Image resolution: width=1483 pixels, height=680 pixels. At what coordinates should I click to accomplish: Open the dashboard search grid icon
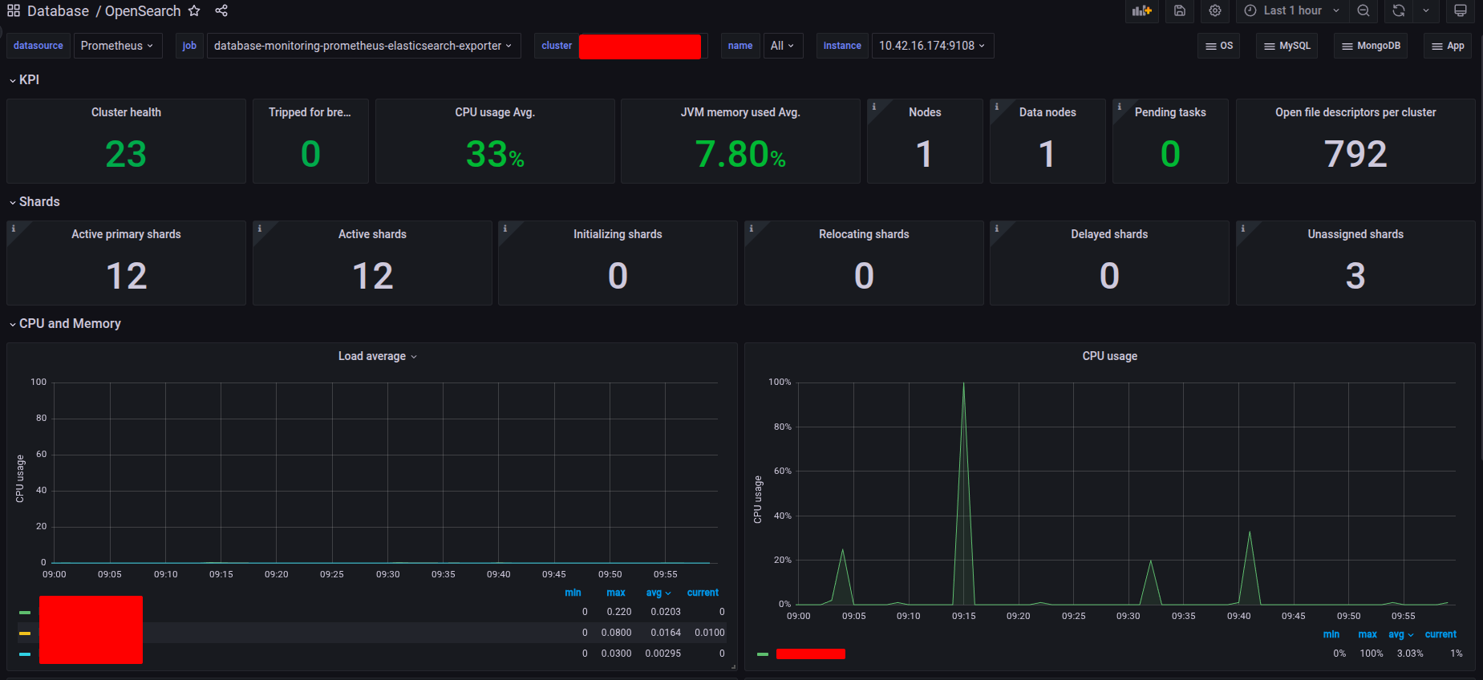[14, 10]
